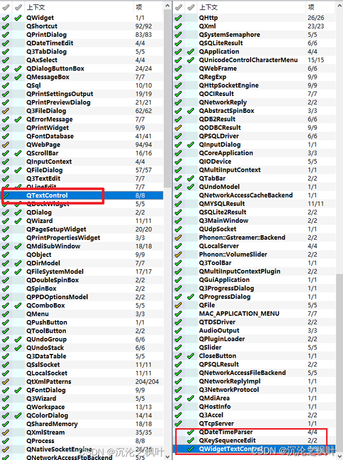Click the 57/57 item count
The width and height of the screenshot is (343, 460).
point(143,170)
